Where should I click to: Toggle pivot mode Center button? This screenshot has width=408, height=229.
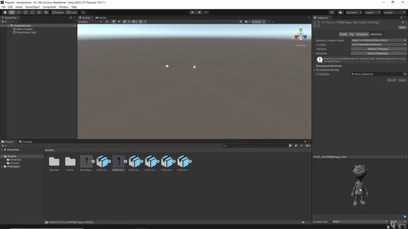(x=58, y=13)
